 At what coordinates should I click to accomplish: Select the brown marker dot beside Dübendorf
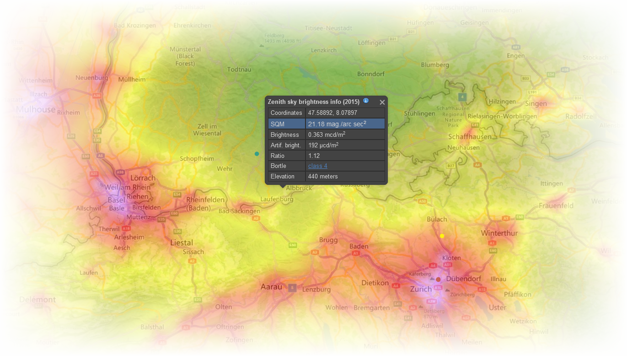click(438, 279)
